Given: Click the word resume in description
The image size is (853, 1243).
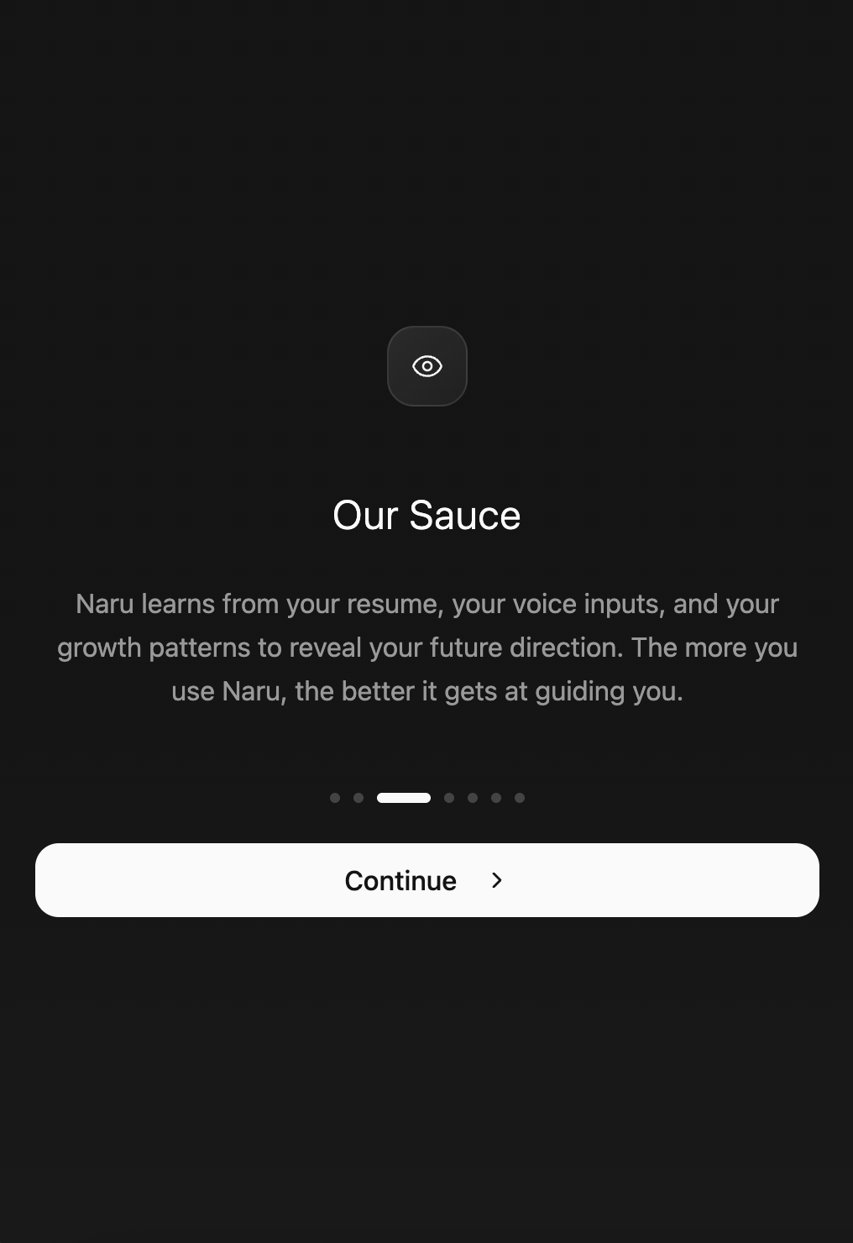Looking at the screenshot, I should (x=395, y=604).
